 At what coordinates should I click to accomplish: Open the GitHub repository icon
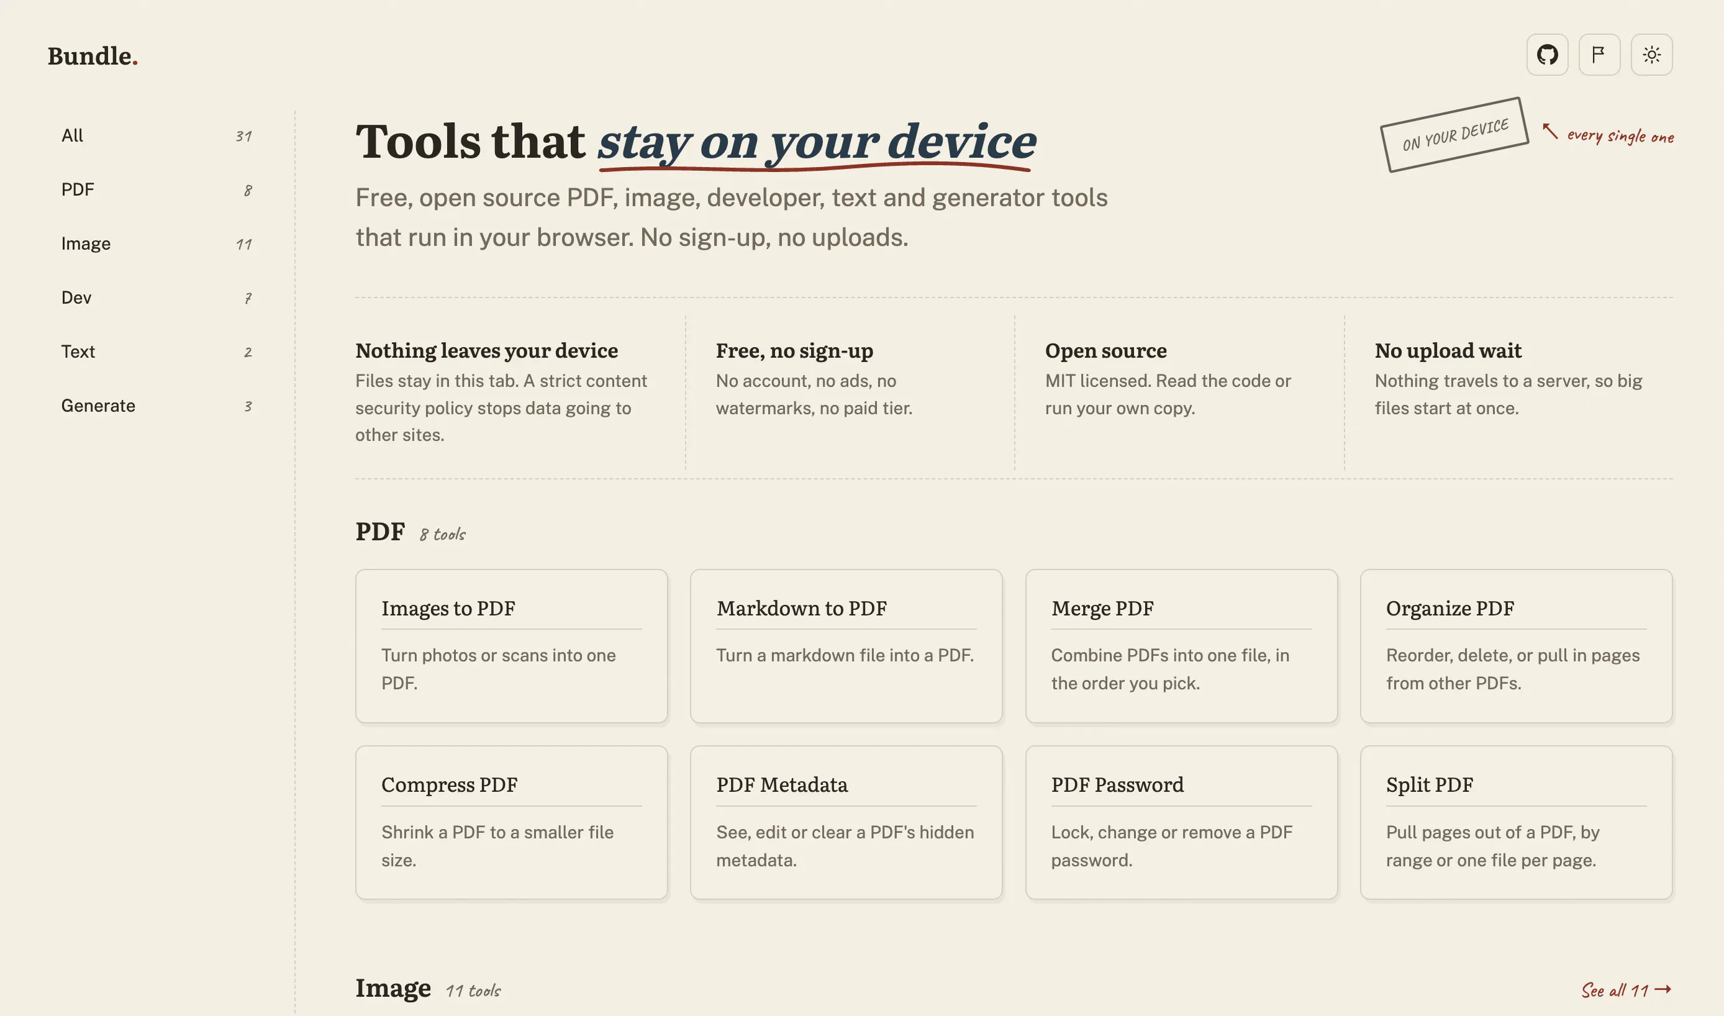pyautogui.click(x=1546, y=55)
